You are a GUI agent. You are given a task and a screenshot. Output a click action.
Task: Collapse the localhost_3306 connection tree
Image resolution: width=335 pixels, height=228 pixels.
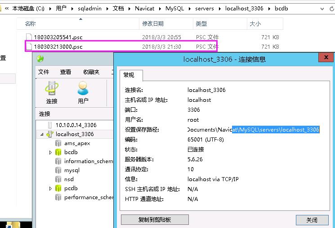[42, 134]
